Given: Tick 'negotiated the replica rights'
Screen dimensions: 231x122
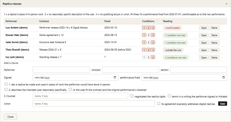Looking at the screenshot, I should pyautogui.click(x=132, y=96).
